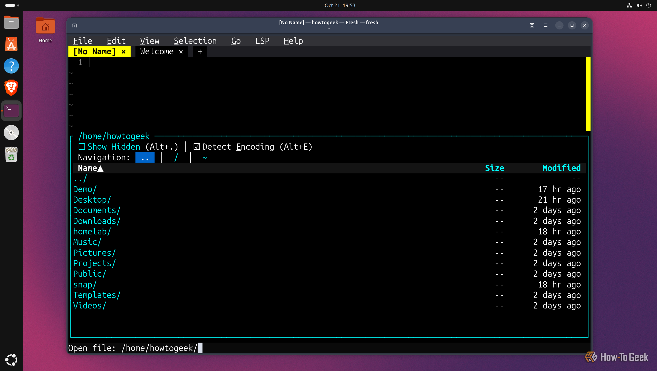The image size is (657, 371).
Task: Open the Selection menu
Action: (x=195, y=41)
